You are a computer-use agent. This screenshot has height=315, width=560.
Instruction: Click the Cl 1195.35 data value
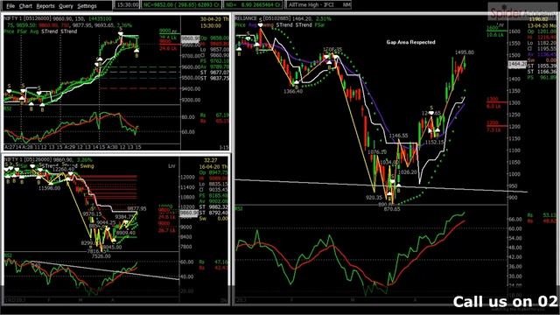click(542, 49)
